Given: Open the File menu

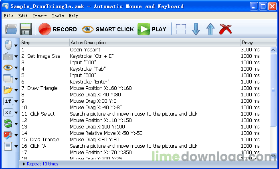Looking at the screenshot, I should [8, 16].
